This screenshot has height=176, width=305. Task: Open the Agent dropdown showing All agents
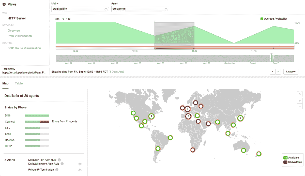click(x=140, y=9)
